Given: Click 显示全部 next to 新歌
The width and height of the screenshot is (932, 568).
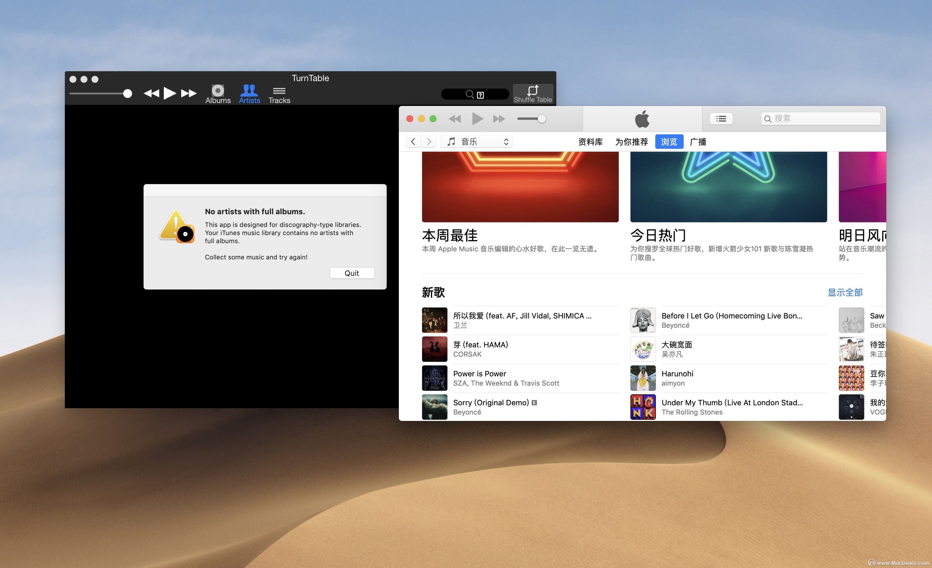Looking at the screenshot, I should coord(845,292).
